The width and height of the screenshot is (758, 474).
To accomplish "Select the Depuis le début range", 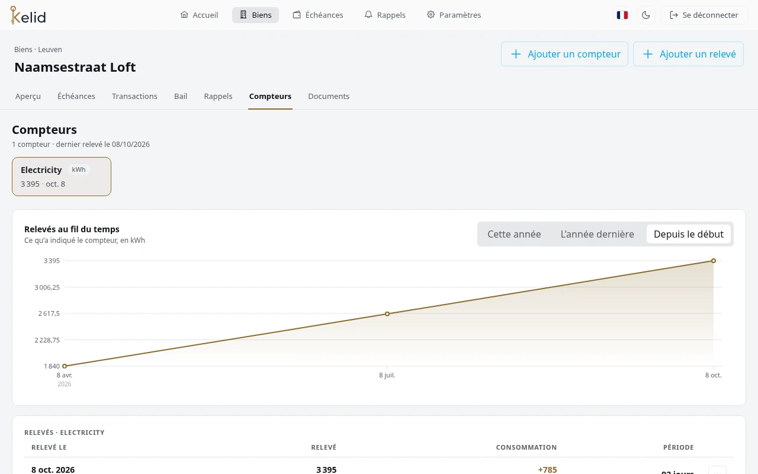I will (689, 234).
